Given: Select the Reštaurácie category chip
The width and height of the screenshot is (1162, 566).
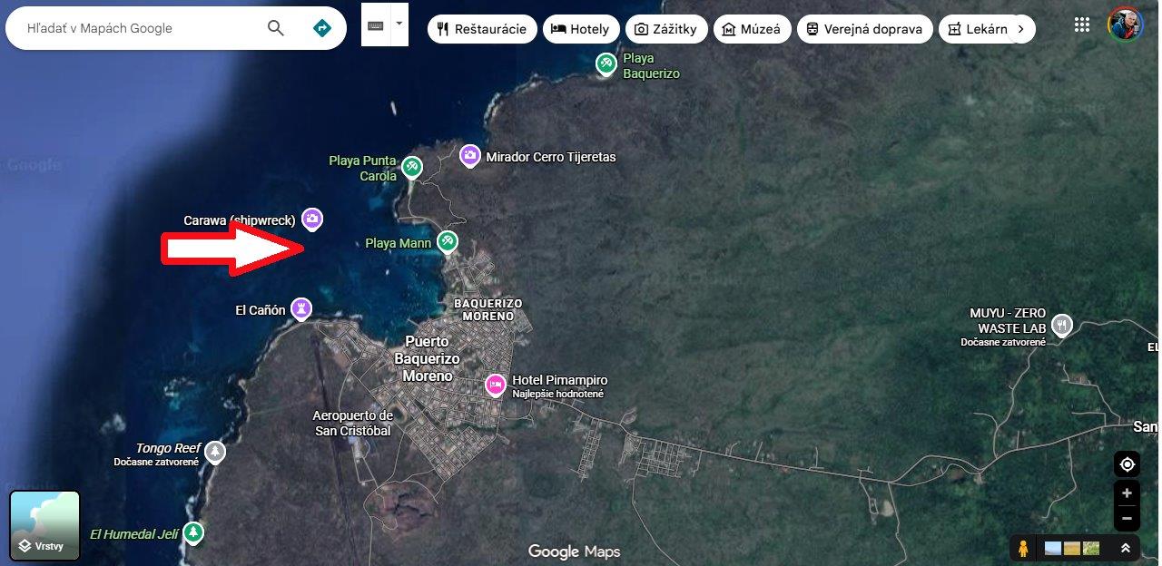Looking at the screenshot, I should [x=482, y=29].
